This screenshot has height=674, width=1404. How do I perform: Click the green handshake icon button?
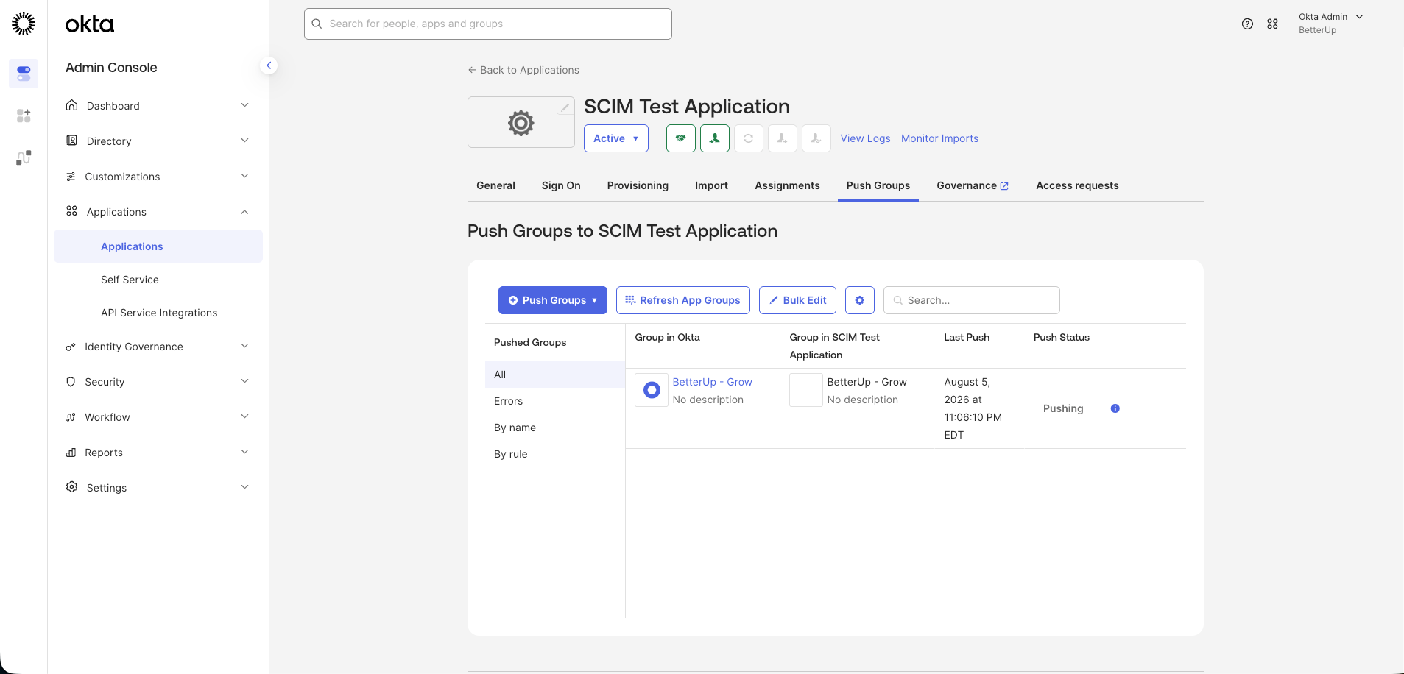[x=681, y=138]
